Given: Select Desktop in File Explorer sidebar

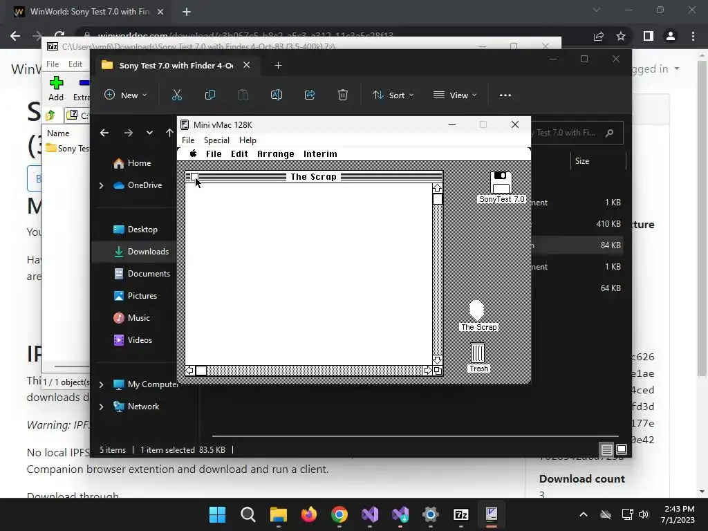Looking at the screenshot, I should 136,230.
